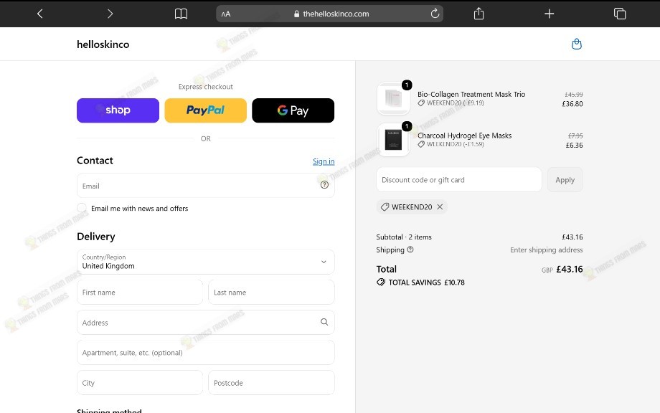This screenshot has height=413, width=660.
Task: Click the Bio-Collagen Treatment Mask Trio thumbnail
Action: 394,98
